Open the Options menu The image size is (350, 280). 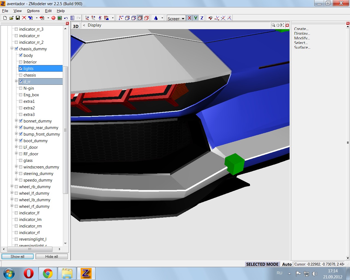(33, 11)
